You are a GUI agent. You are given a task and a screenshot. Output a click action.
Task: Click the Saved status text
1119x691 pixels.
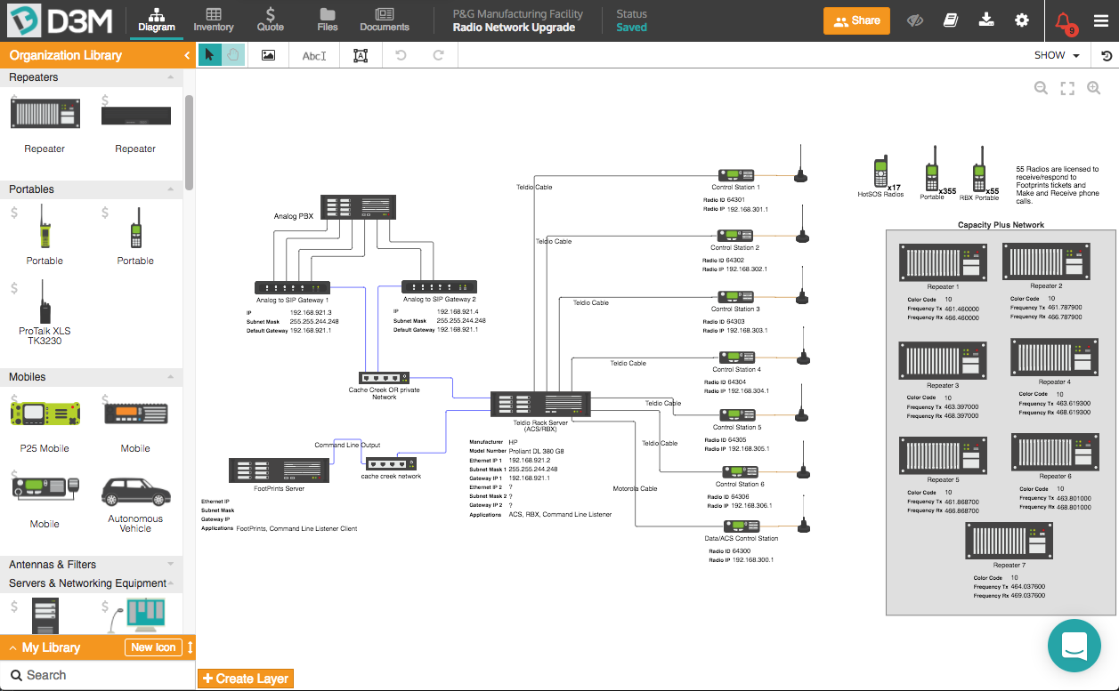point(632,28)
